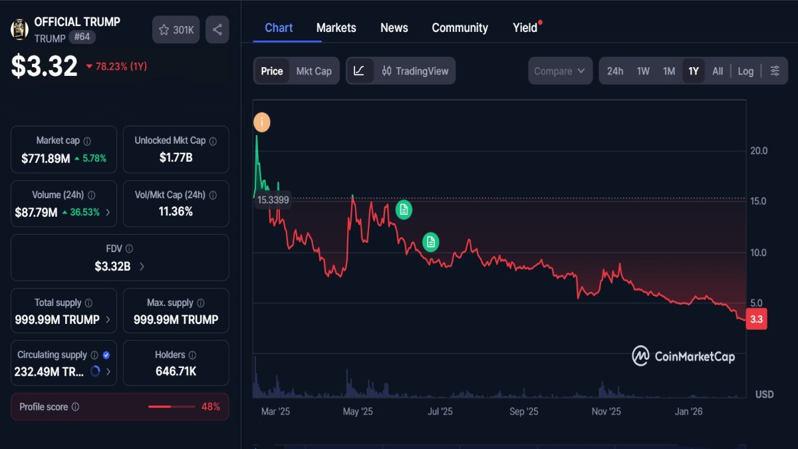Switch to the Markets tab
Viewport: 798px width, 449px height.
point(336,28)
